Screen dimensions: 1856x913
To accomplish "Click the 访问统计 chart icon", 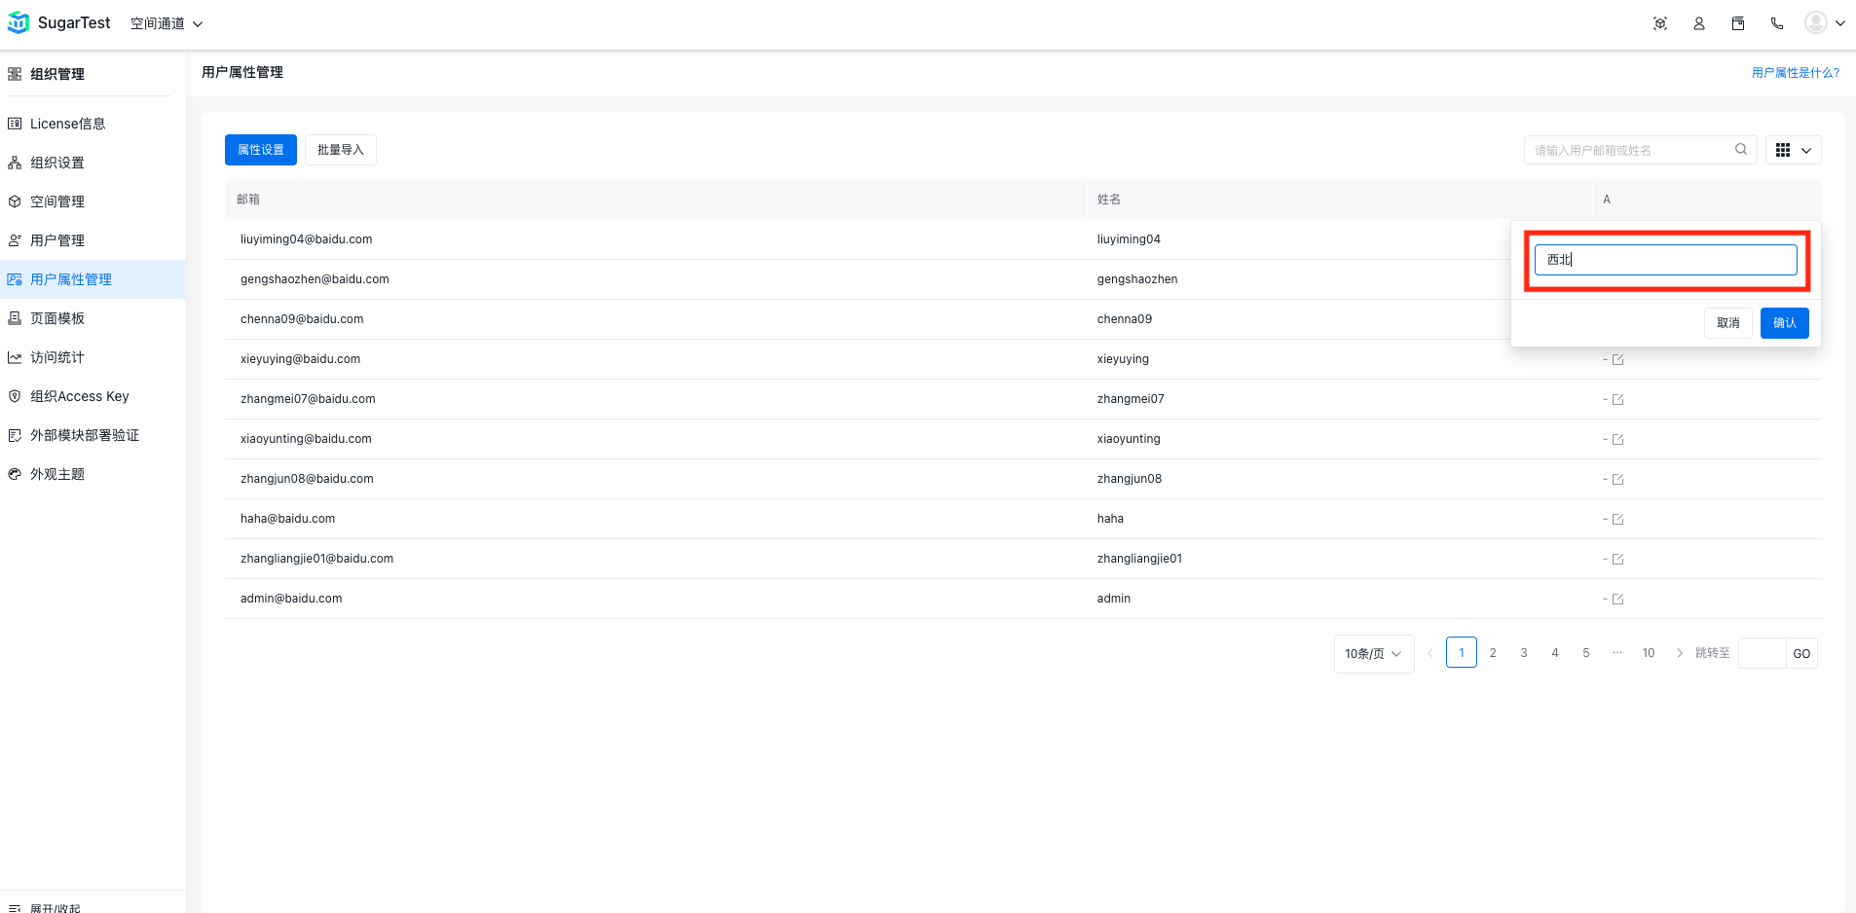I will click(15, 357).
